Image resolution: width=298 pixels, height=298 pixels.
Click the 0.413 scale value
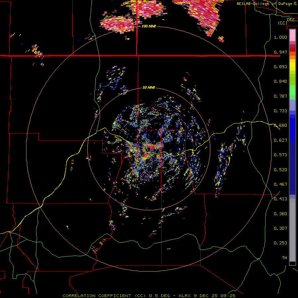280,199
